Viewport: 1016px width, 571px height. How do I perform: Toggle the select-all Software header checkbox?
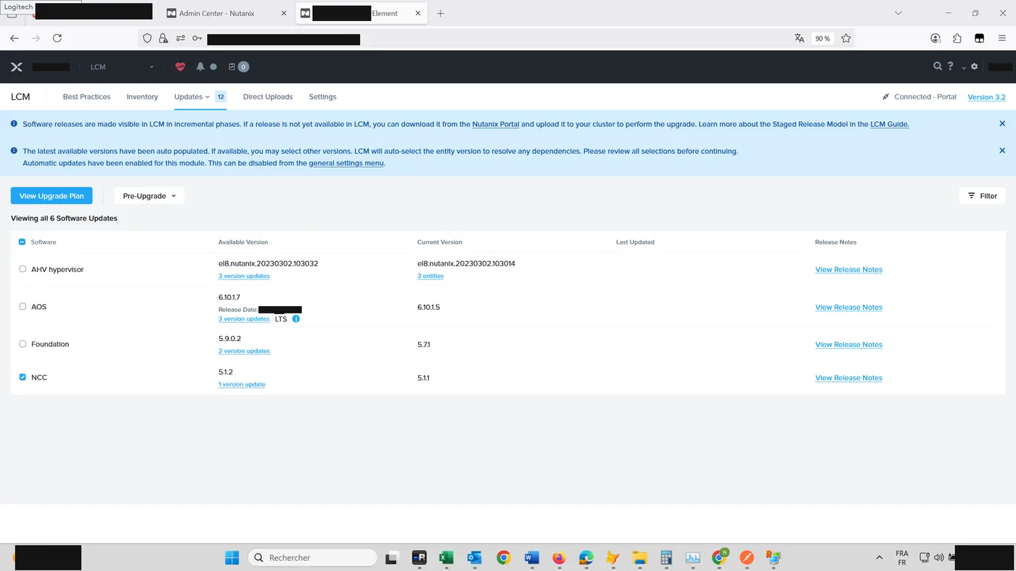(x=22, y=242)
